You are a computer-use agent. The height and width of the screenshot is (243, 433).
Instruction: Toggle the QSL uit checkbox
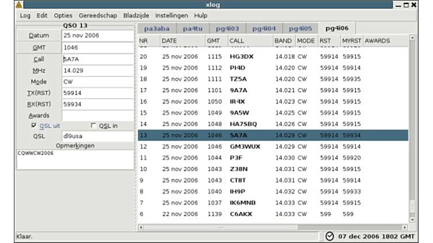click(34, 126)
